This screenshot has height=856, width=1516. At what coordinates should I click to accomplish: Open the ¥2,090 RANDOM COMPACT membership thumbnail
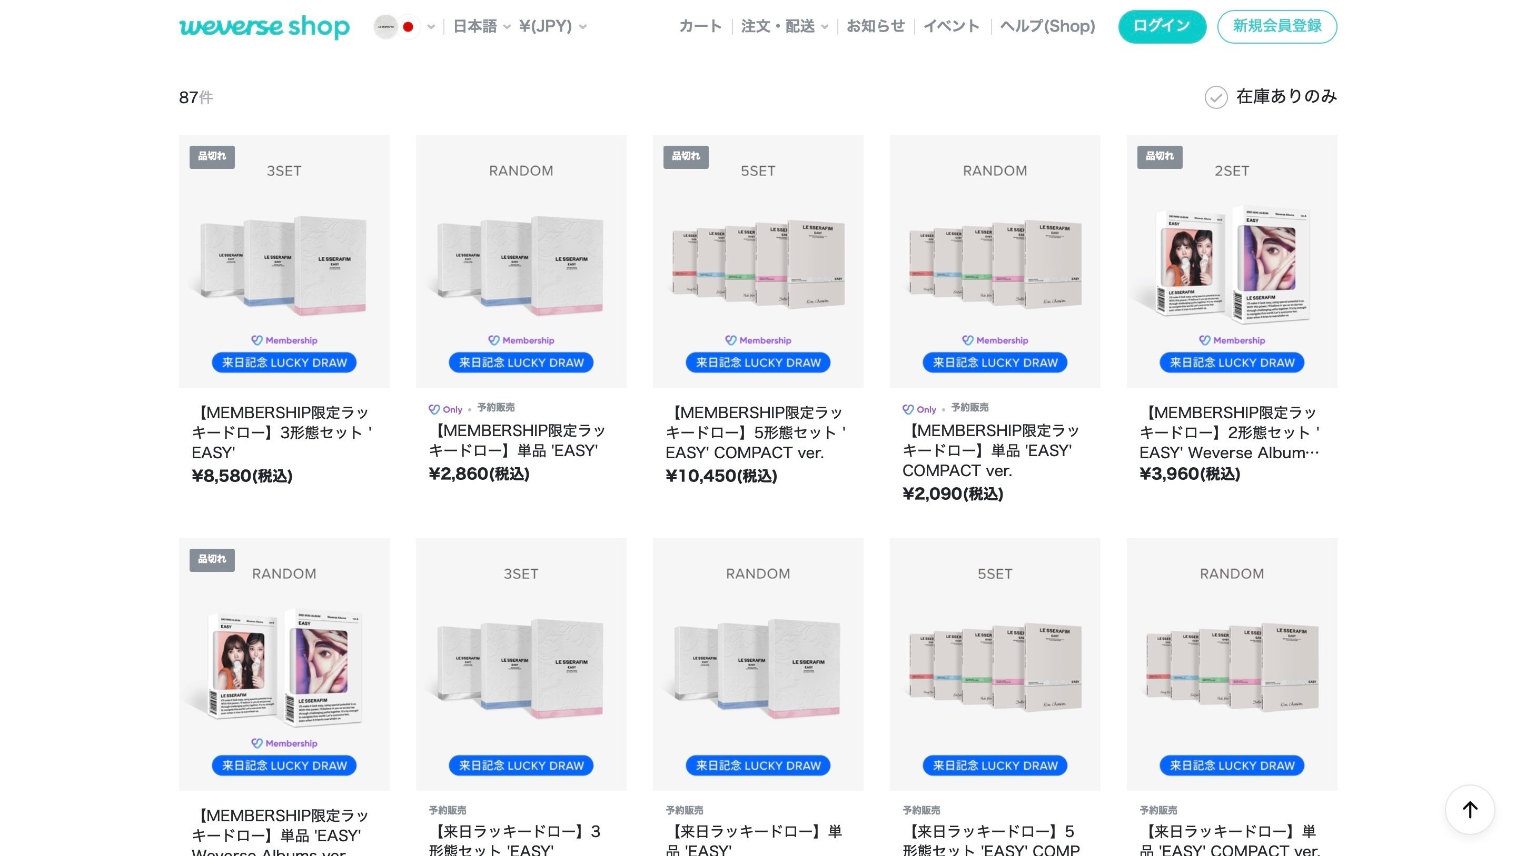995,261
